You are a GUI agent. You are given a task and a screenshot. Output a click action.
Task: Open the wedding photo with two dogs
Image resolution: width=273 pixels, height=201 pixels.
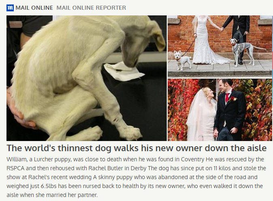220,46
